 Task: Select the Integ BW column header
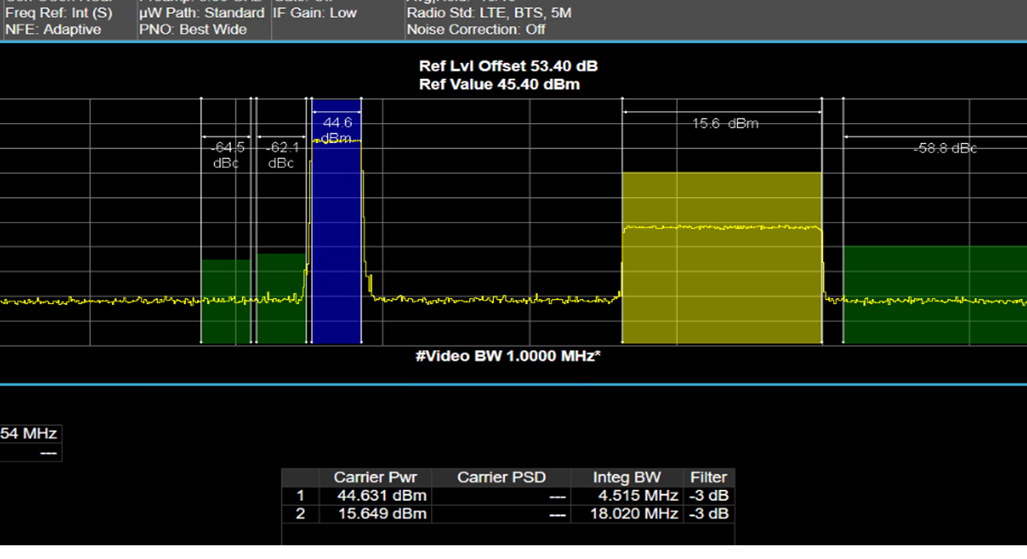(627, 477)
